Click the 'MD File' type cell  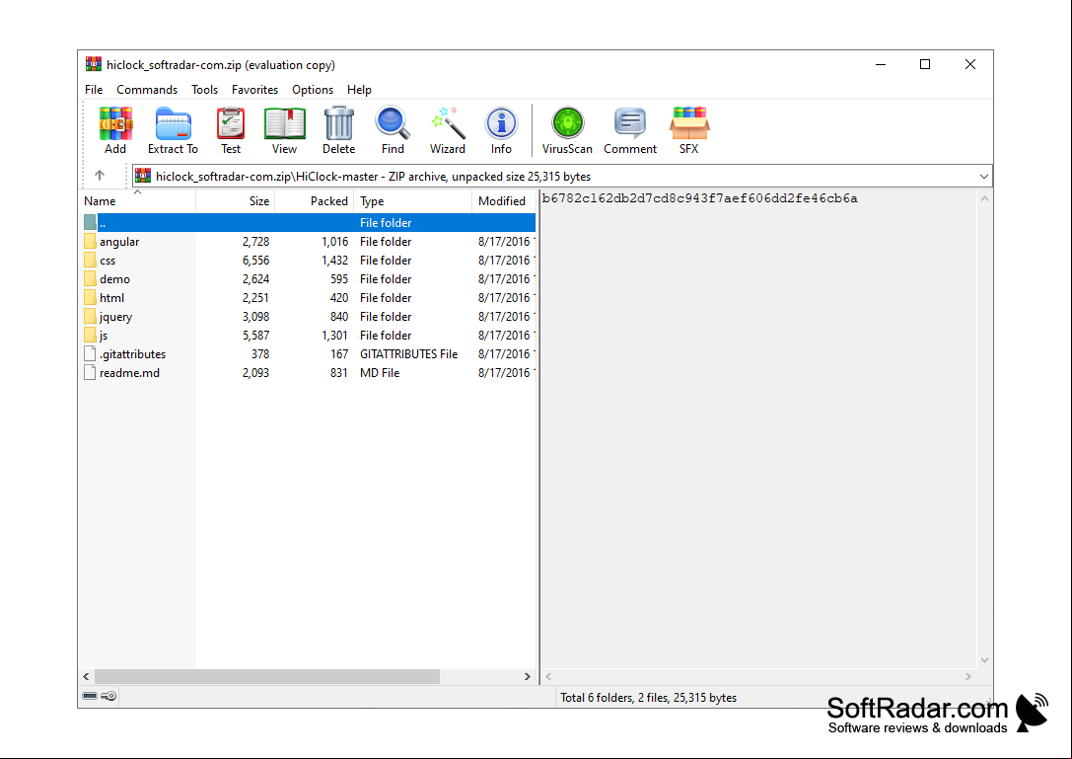tap(380, 373)
